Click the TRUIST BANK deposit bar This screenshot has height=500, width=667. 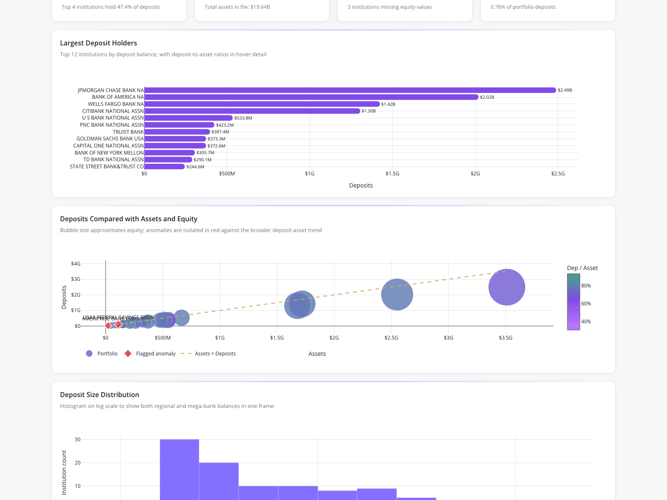[177, 132]
